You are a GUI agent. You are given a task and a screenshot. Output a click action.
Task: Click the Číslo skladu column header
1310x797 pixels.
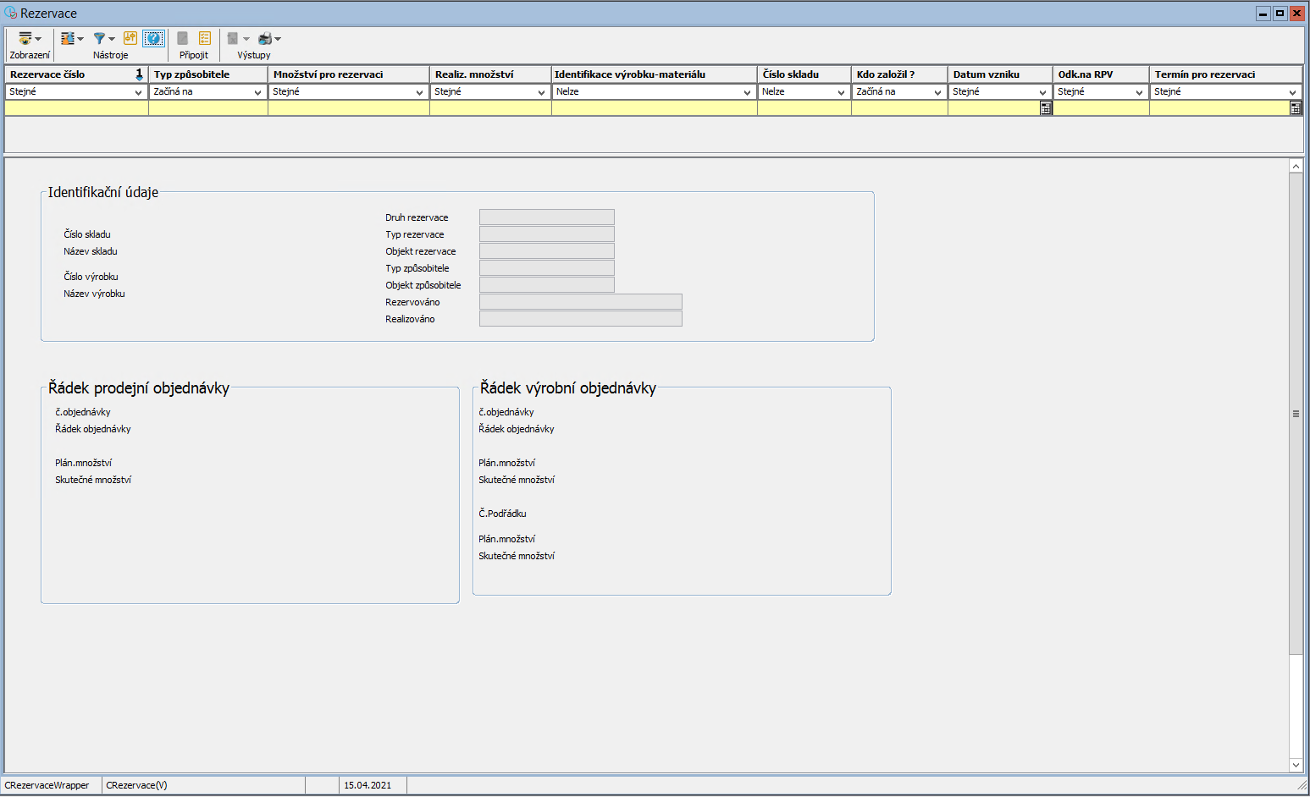(x=803, y=74)
